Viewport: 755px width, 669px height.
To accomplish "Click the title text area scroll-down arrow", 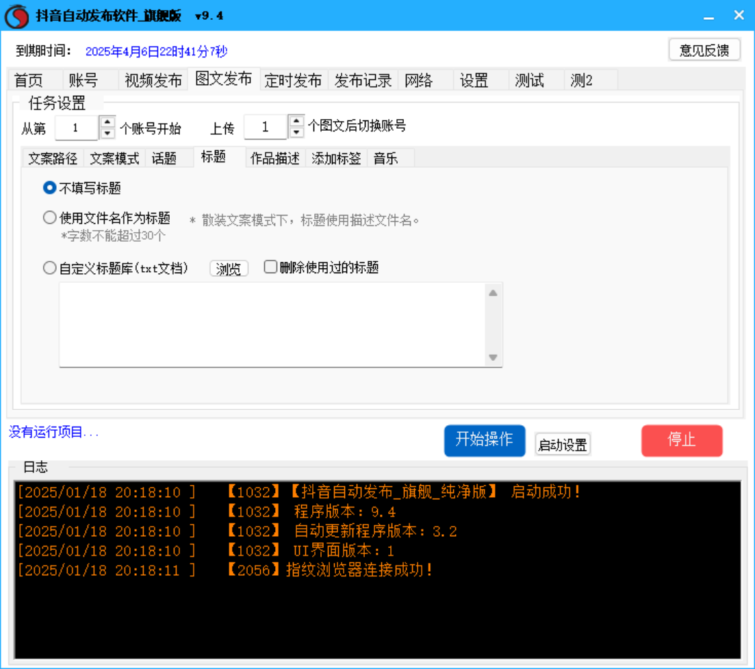I will [493, 357].
